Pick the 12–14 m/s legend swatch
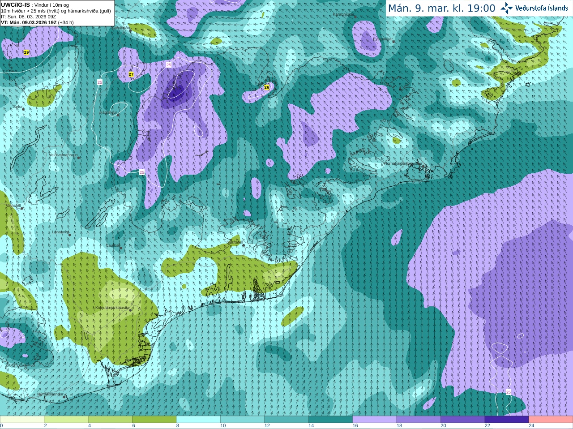Screen dimensions: 573x429 coord(286,420)
